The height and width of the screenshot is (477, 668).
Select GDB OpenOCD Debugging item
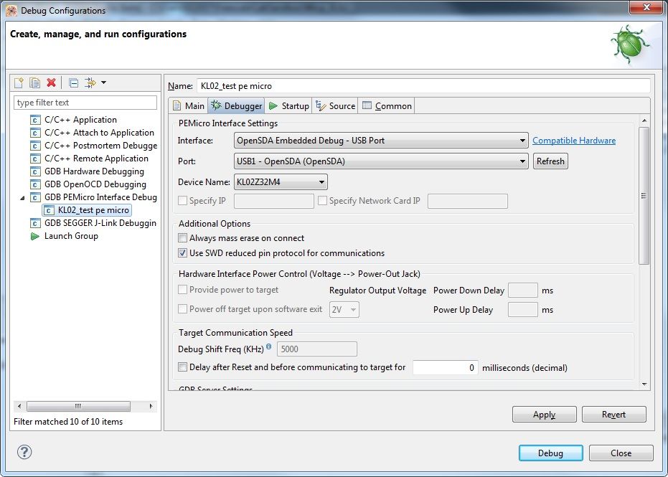click(88, 184)
